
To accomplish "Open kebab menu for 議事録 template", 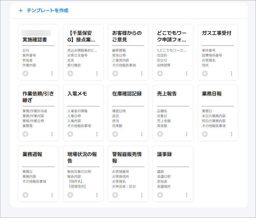I will pos(187,195).
